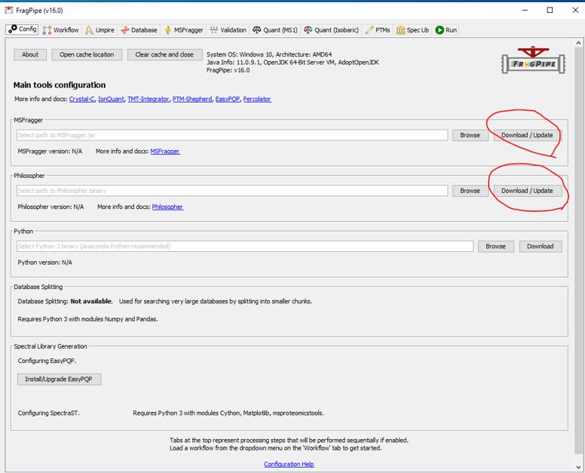Click the 'Philosopher version: N/A' text
Screen dimensions: 585x473
pos(51,207)
